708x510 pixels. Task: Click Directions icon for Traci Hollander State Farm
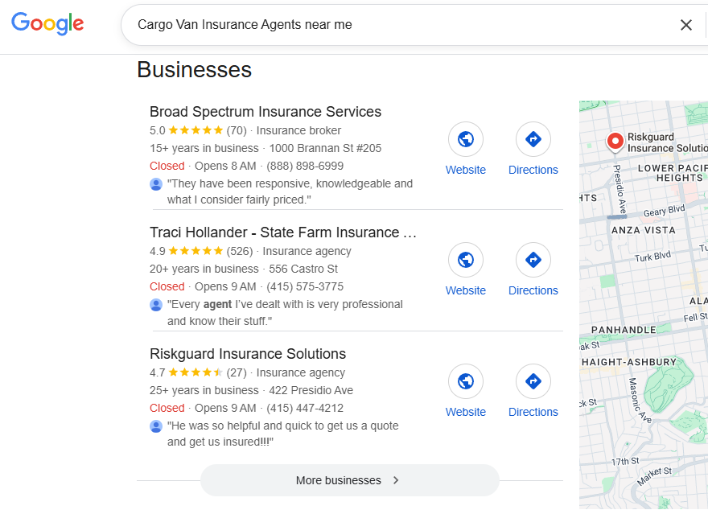(x=533, y=261)
